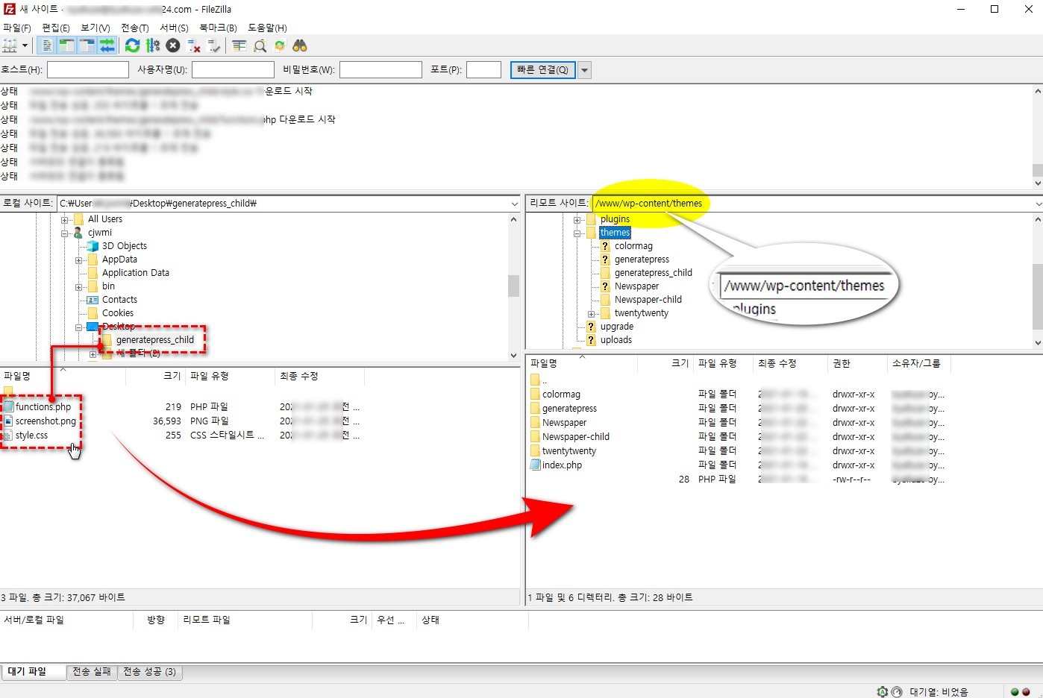Click the status bar settings gear icon
Screen dimensions: 1043x698
883,692
